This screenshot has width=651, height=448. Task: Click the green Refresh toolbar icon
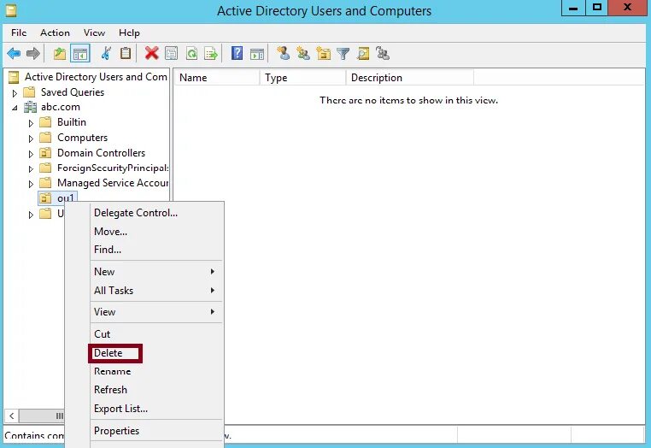(191, 53)
